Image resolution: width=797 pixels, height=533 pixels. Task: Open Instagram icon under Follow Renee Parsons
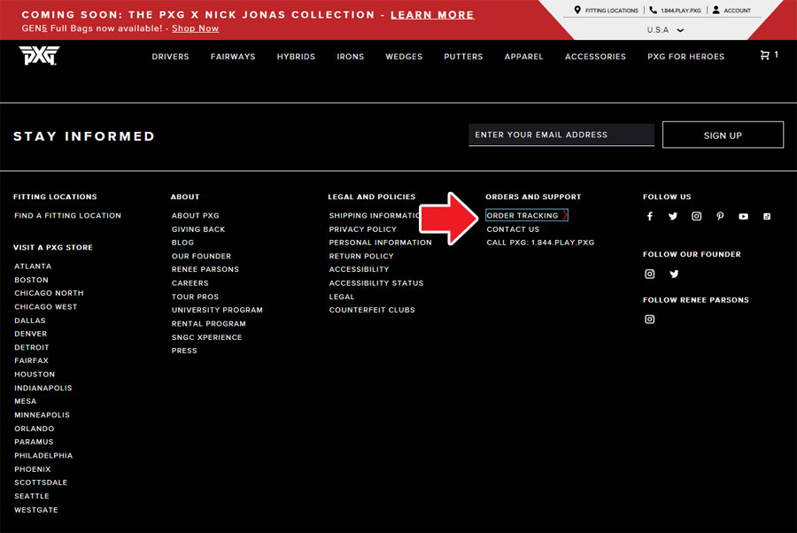650,319
